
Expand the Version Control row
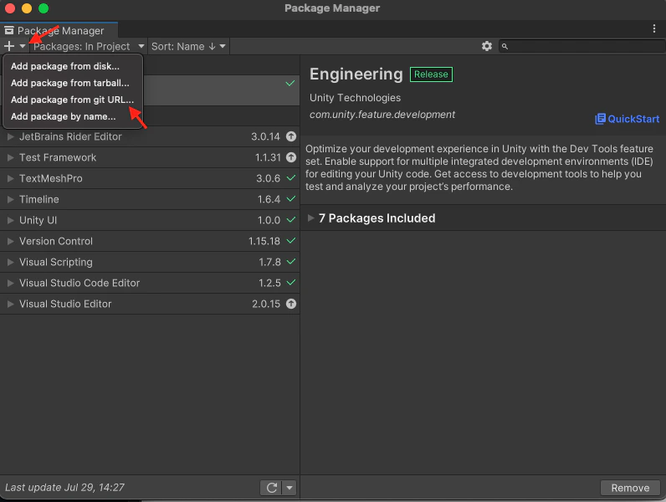11,241
